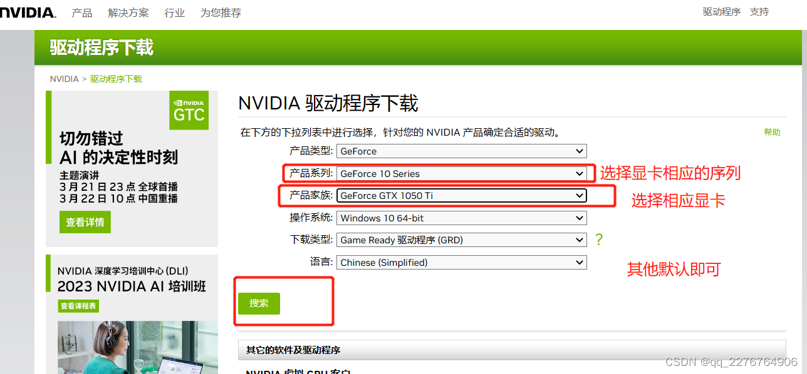
Task: Click the green 驱动程序下载 title bar text
Action: click(x=102, y=48)
